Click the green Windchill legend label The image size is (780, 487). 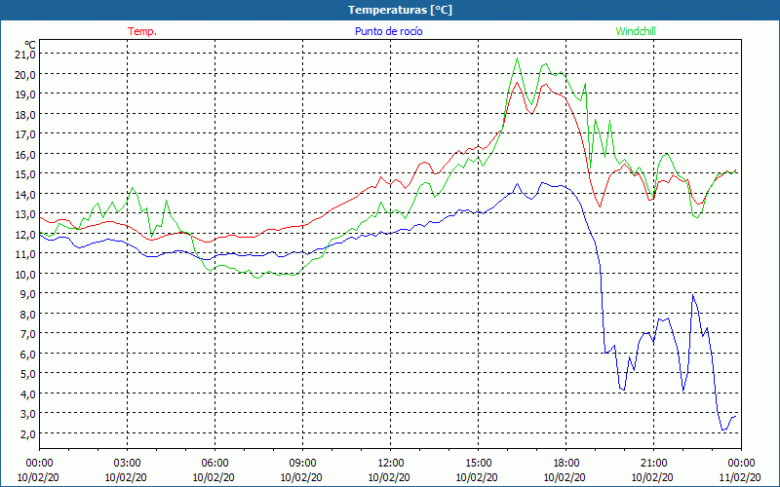(636, 31)
